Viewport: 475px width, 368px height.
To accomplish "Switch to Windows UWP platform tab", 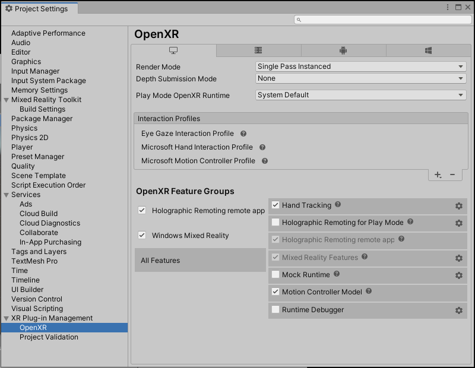I will click(x=428, y=51).
